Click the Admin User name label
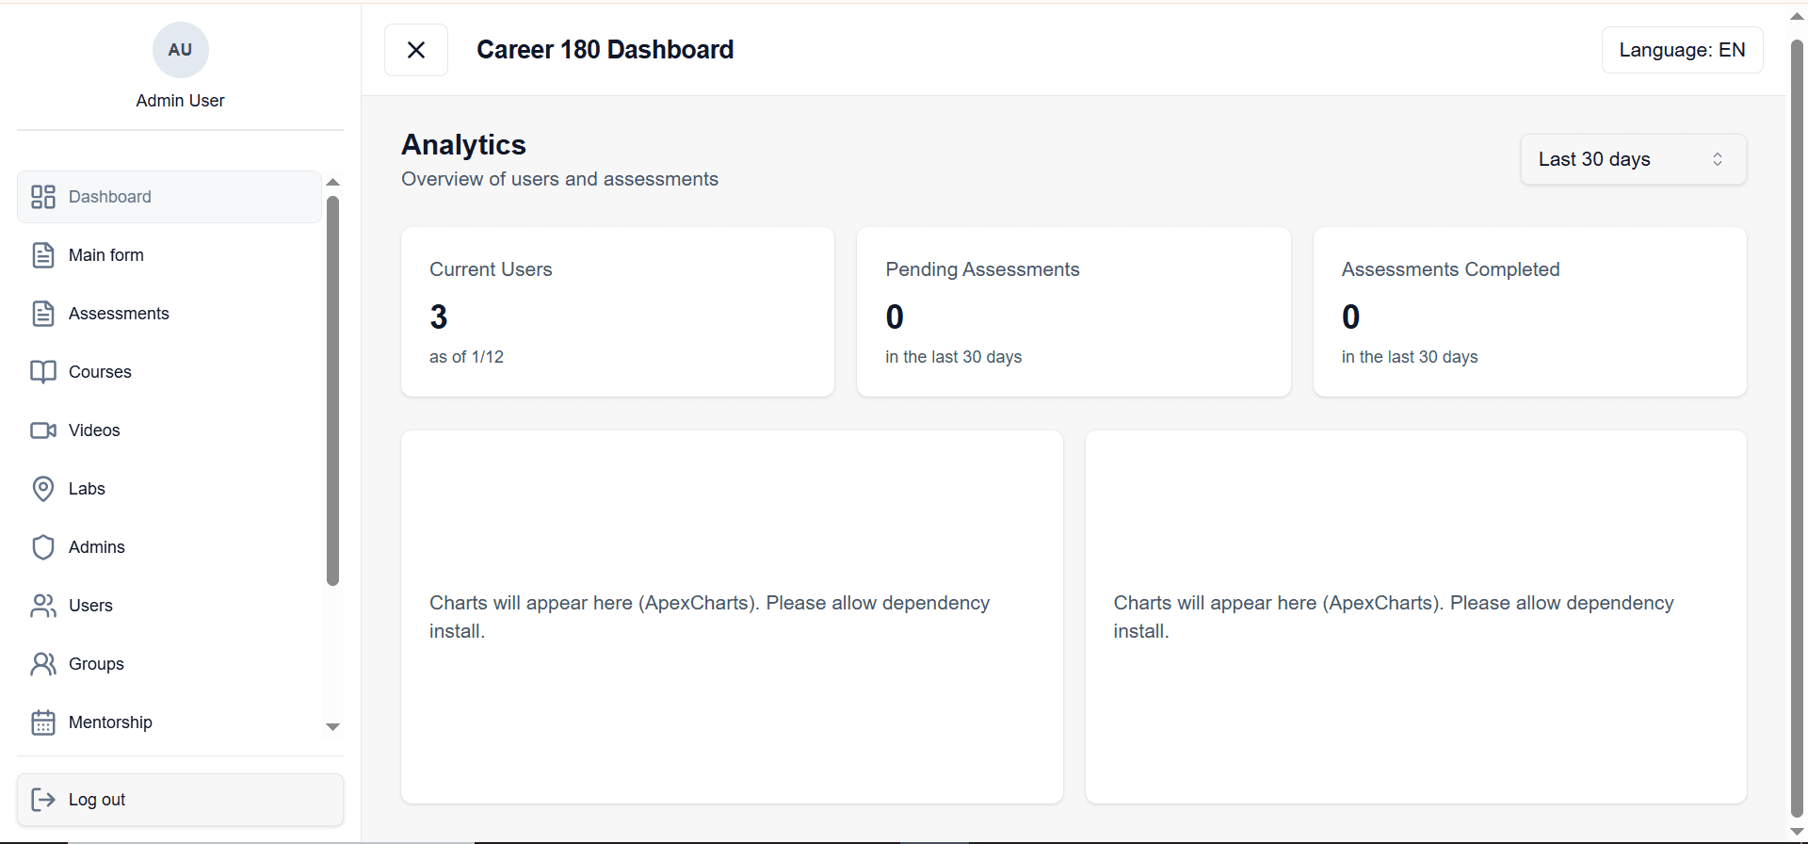 point(180,101)
